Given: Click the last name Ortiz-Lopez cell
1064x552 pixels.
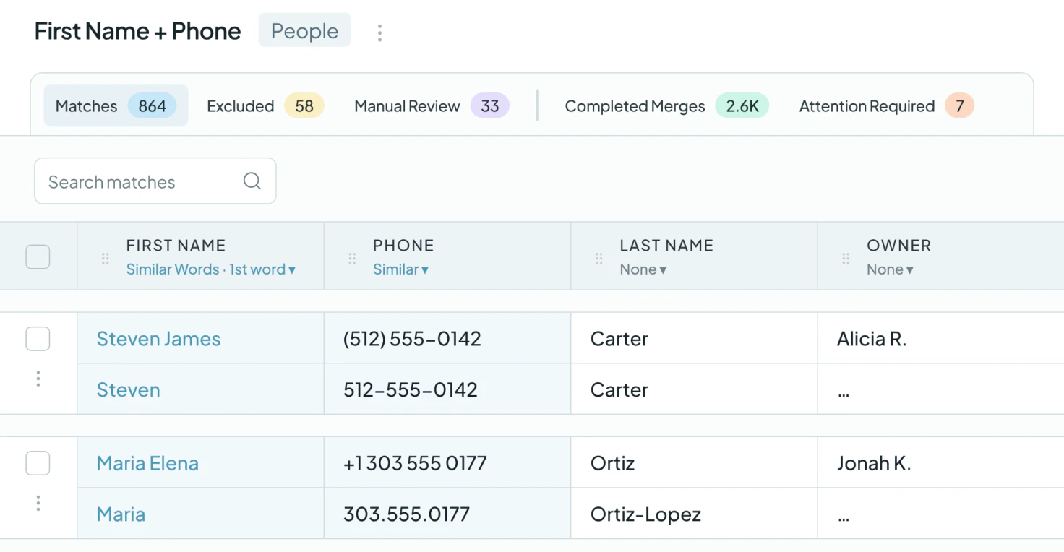Looking at the screenshot, I should pyautogui.click(x=694, y=514).
